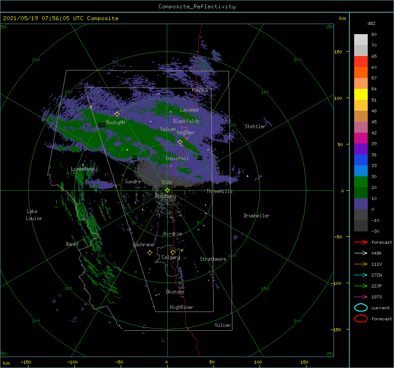Click the Innisfail city label
The image size is (394, 368).
[177, 158]
